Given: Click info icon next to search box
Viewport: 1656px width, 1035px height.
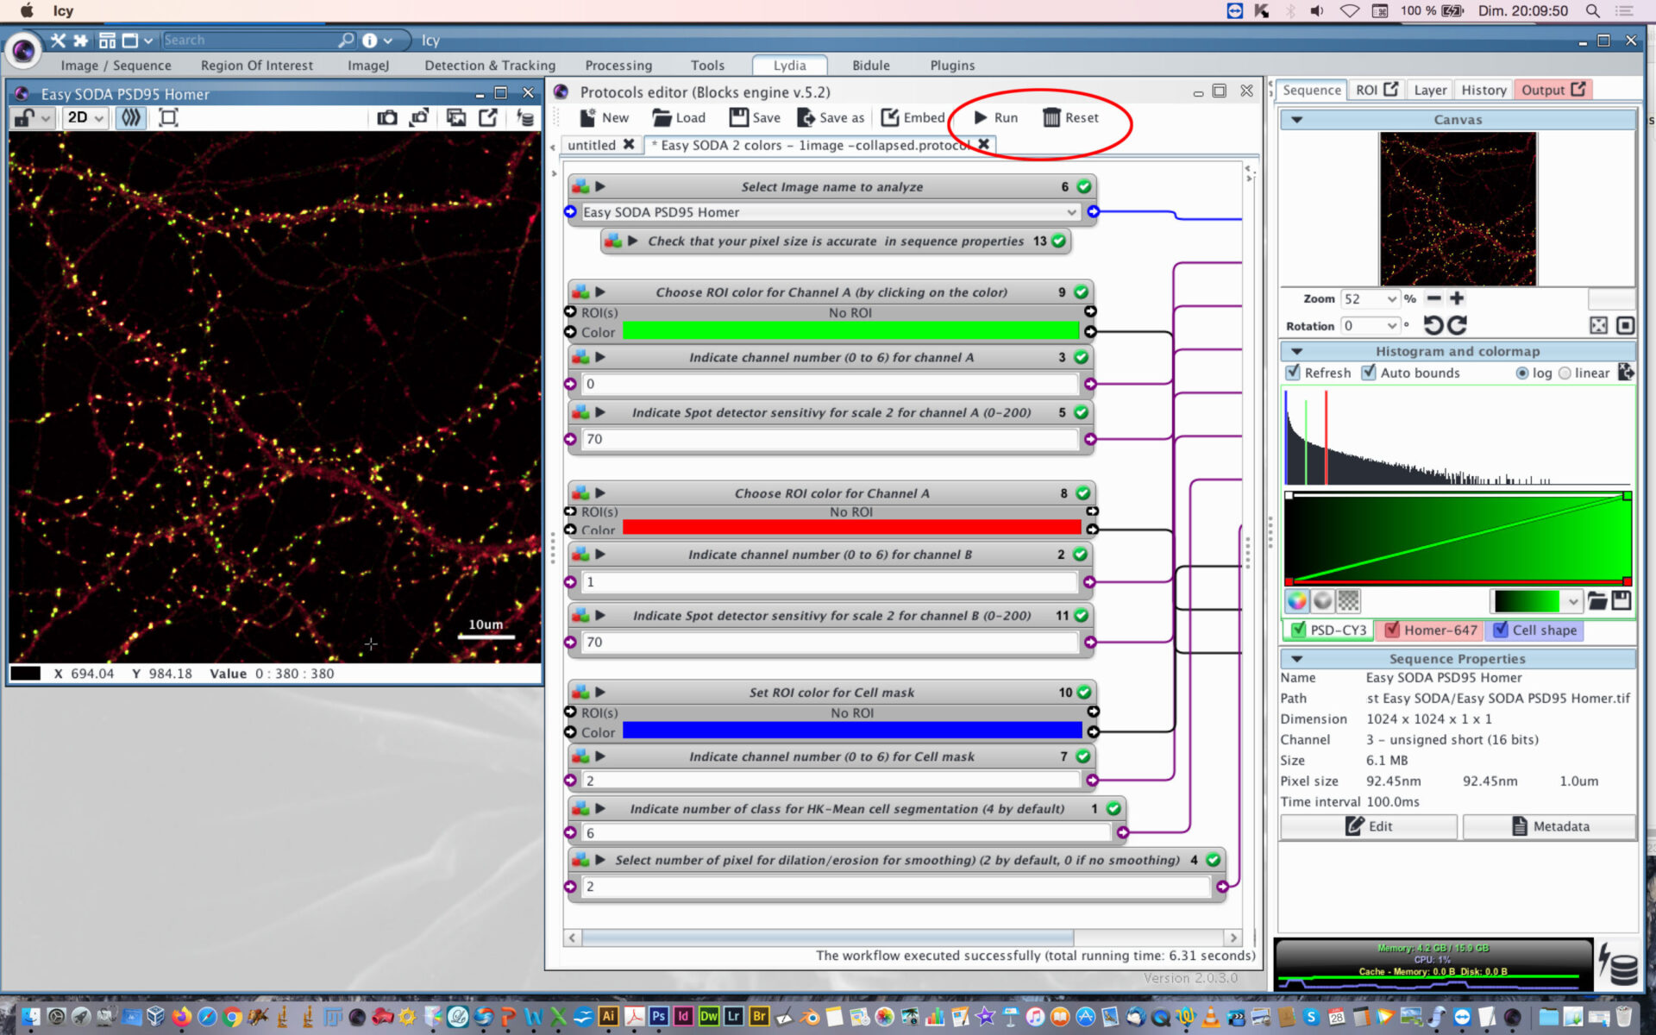Looking at the screenshot, I should (x=369, y=40).
